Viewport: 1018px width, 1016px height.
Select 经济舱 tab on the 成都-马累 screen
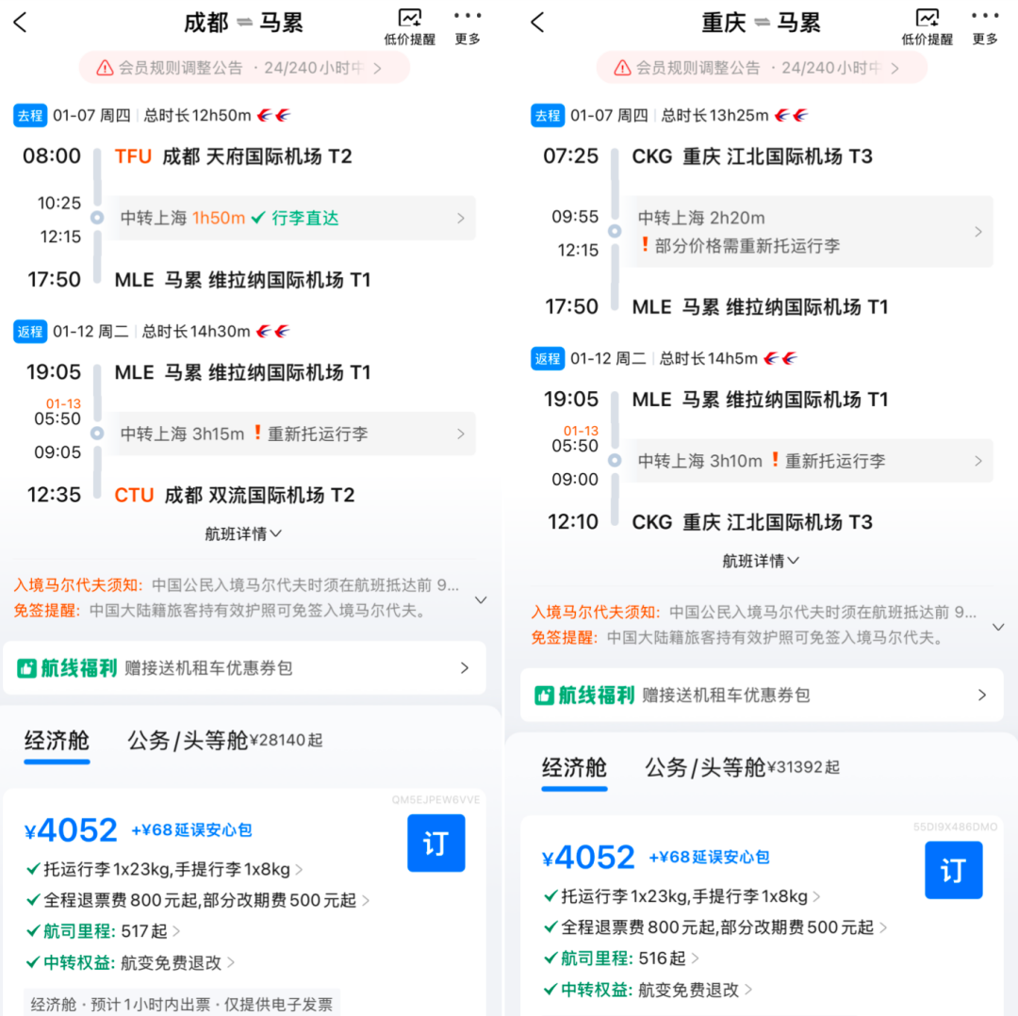point(57,741)
